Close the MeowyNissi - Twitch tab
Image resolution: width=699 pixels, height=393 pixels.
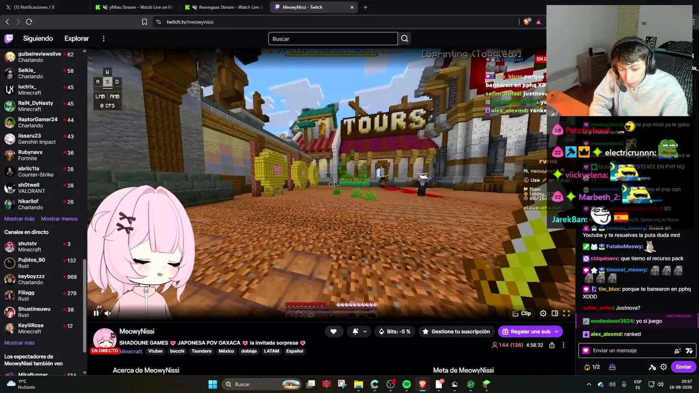click(x=352, y=7)
